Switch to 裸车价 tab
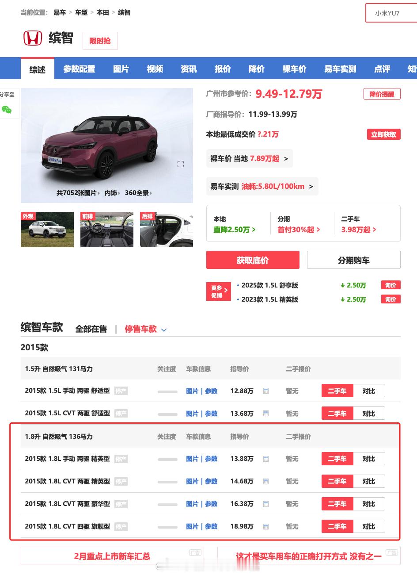 [295, 69]
